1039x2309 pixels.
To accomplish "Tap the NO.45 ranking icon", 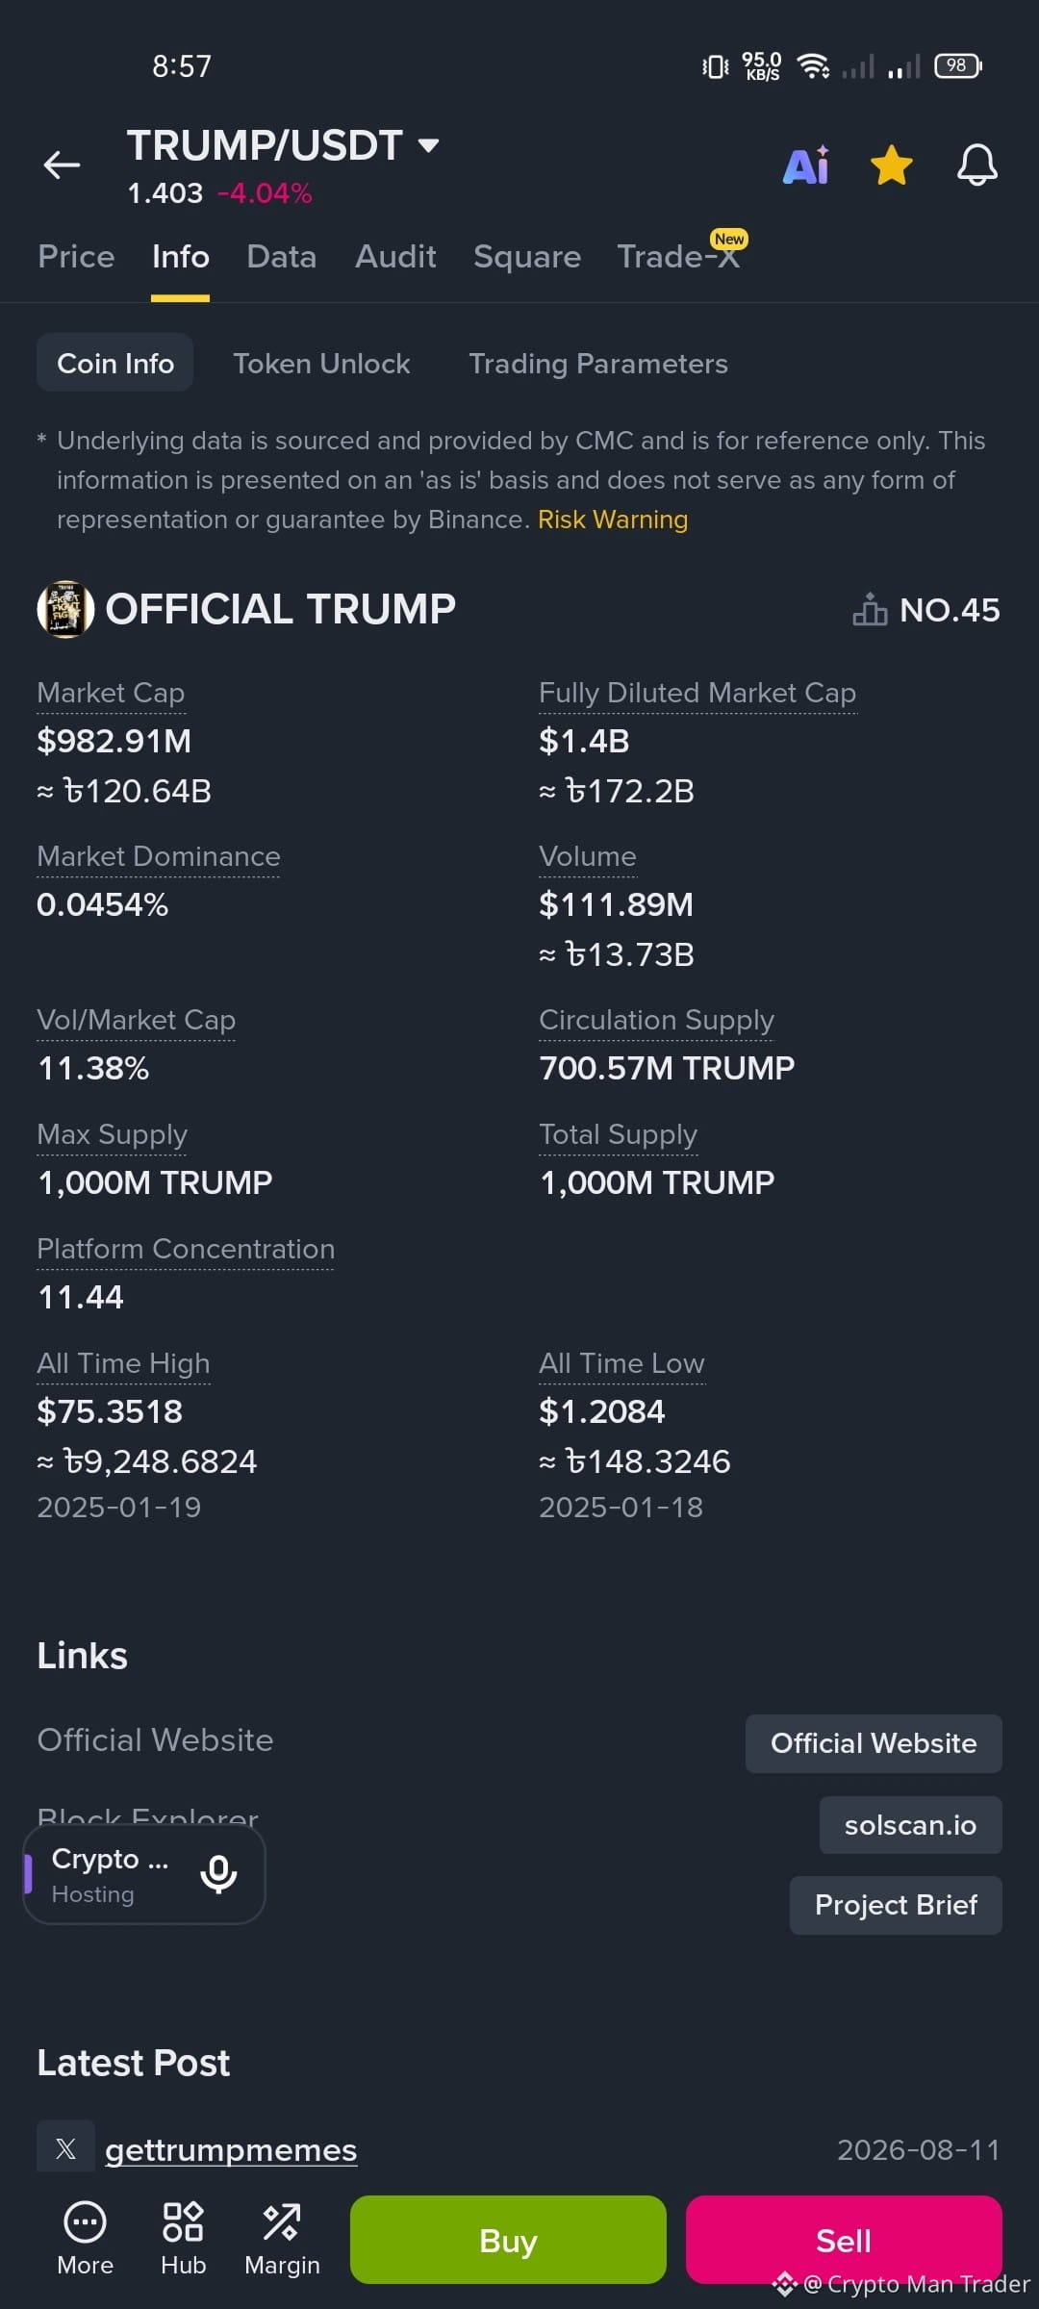I will [870, 610].
